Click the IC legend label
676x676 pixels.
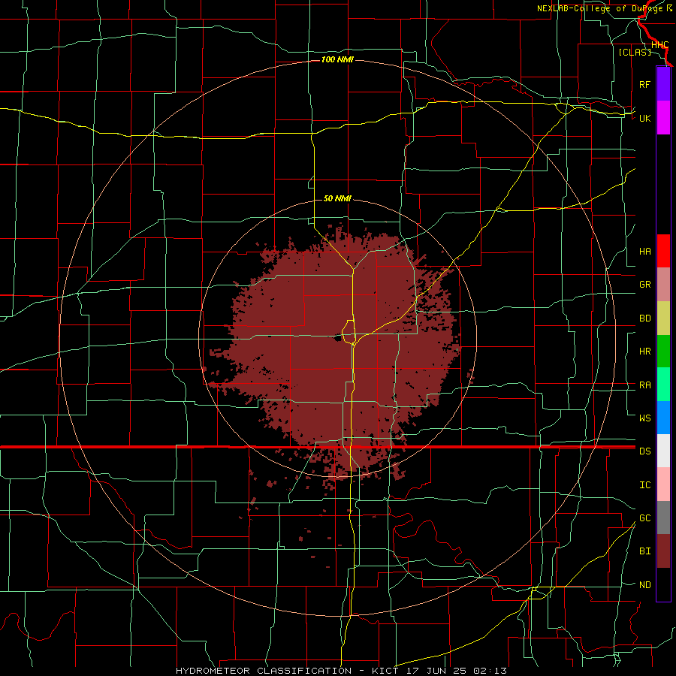(x=644, y=485)
